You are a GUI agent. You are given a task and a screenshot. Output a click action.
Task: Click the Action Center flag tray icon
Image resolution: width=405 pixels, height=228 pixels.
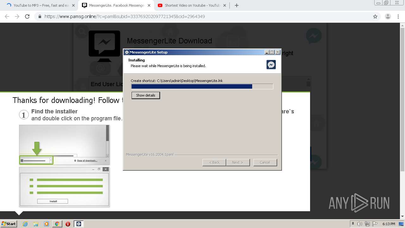[x=375, y=224]
